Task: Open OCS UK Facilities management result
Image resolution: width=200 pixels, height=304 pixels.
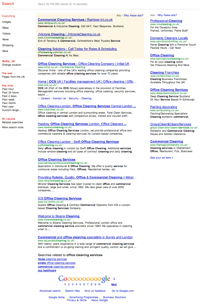Action: [x=87, y=82]
